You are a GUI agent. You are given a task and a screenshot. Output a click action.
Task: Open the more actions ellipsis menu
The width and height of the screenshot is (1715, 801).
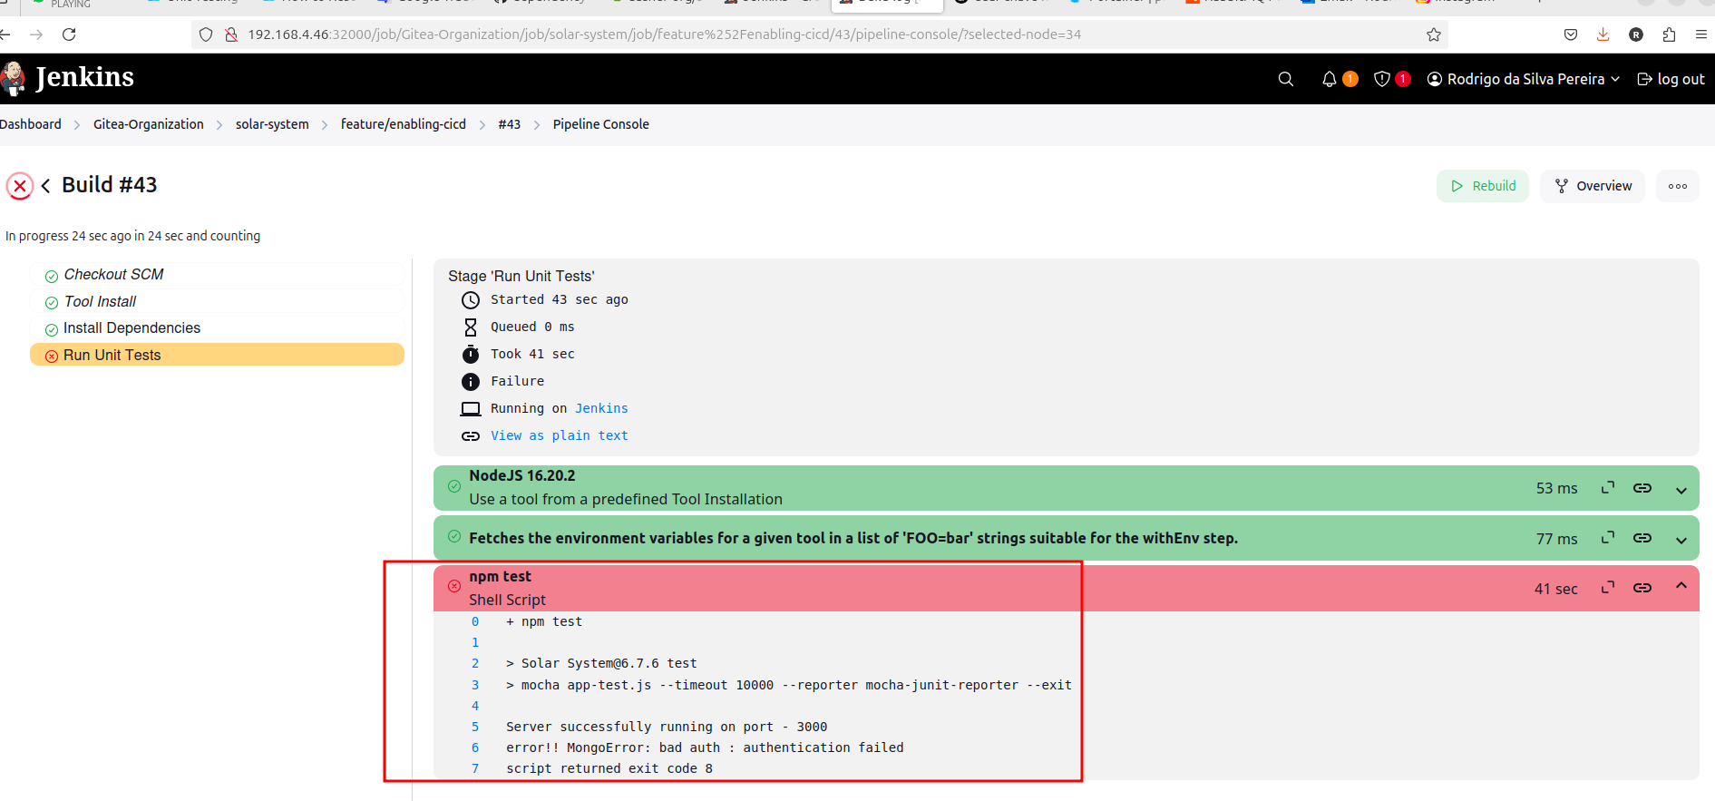(1678, 186)
